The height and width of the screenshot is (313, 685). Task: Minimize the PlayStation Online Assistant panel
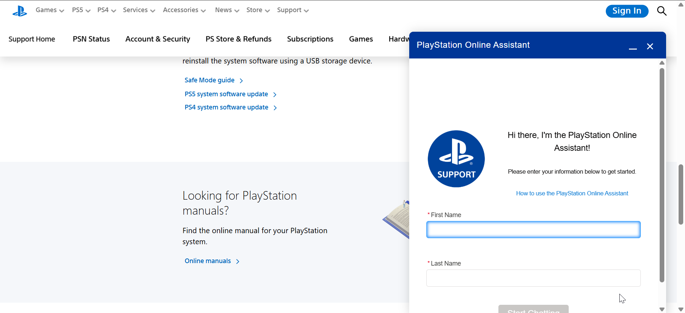(x=633, y=47)
